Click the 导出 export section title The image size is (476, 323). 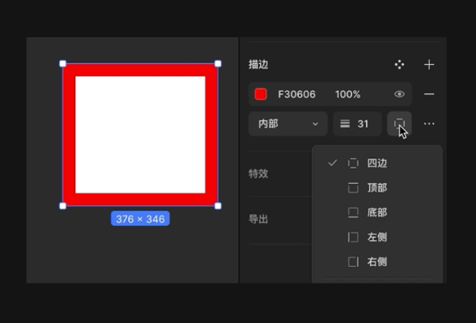(x=258, y=218)
